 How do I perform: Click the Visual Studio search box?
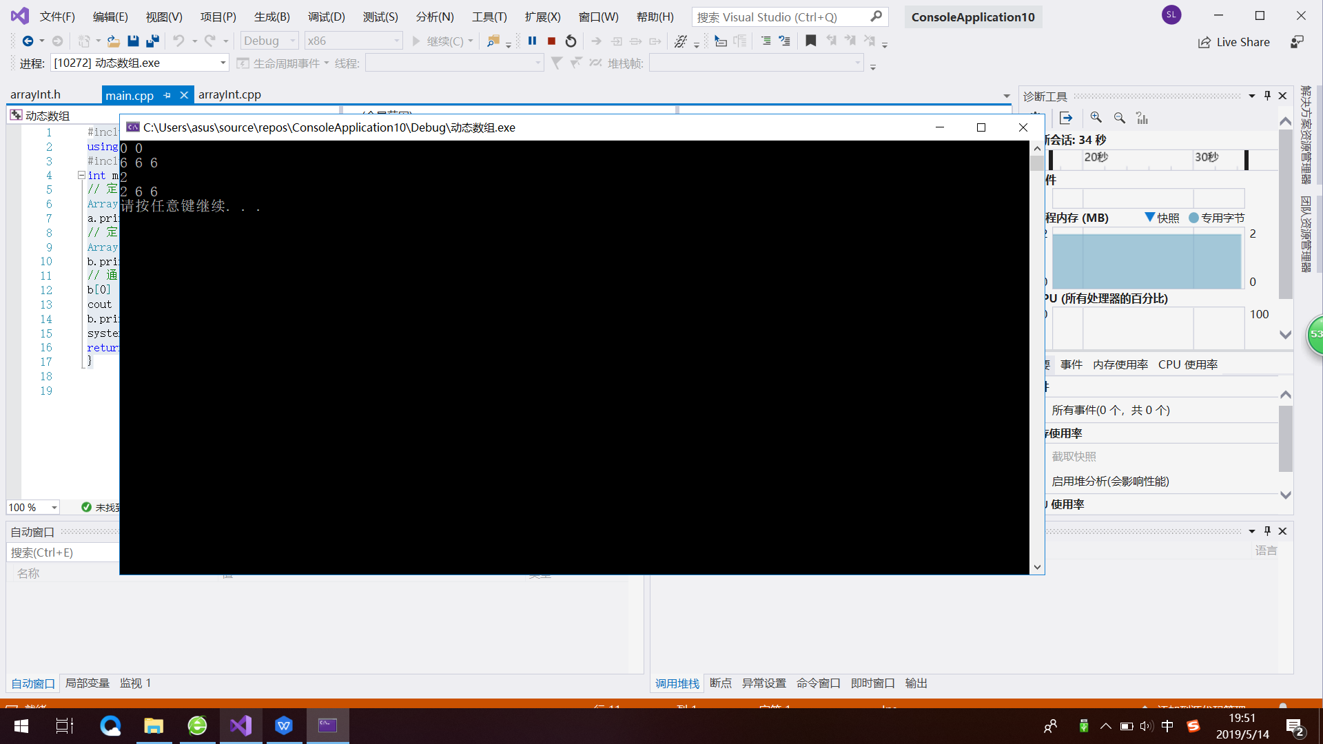tap(781, 17)
